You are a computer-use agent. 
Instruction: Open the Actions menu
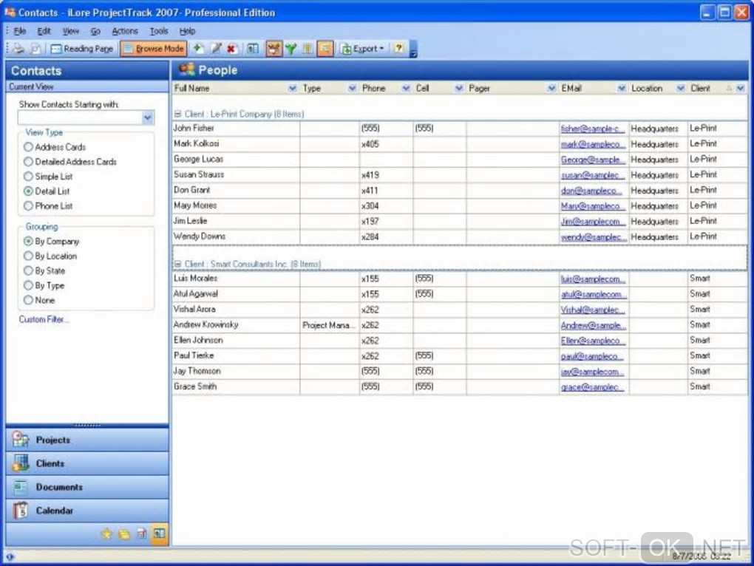125,31
